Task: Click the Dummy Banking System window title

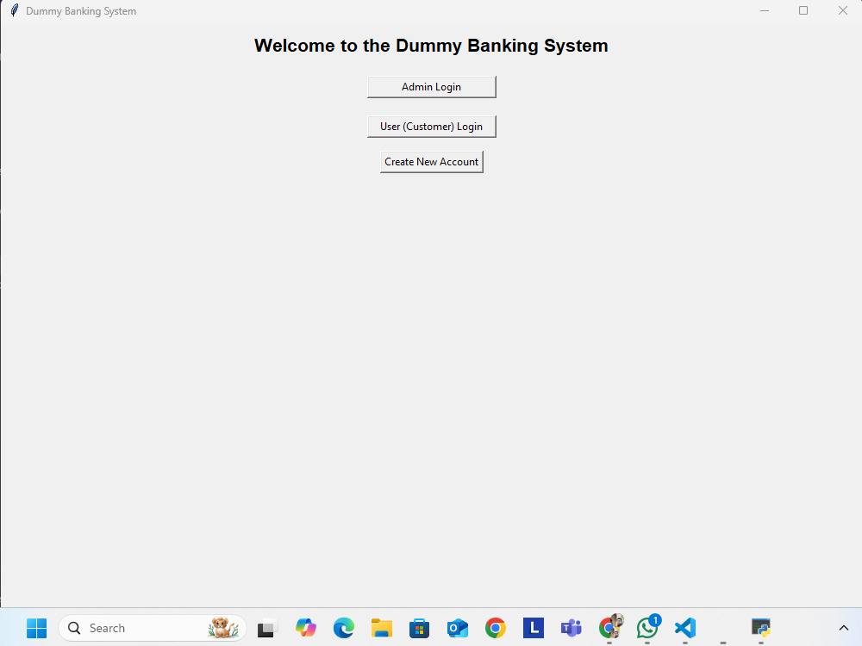Action: [x=81, y=11]
